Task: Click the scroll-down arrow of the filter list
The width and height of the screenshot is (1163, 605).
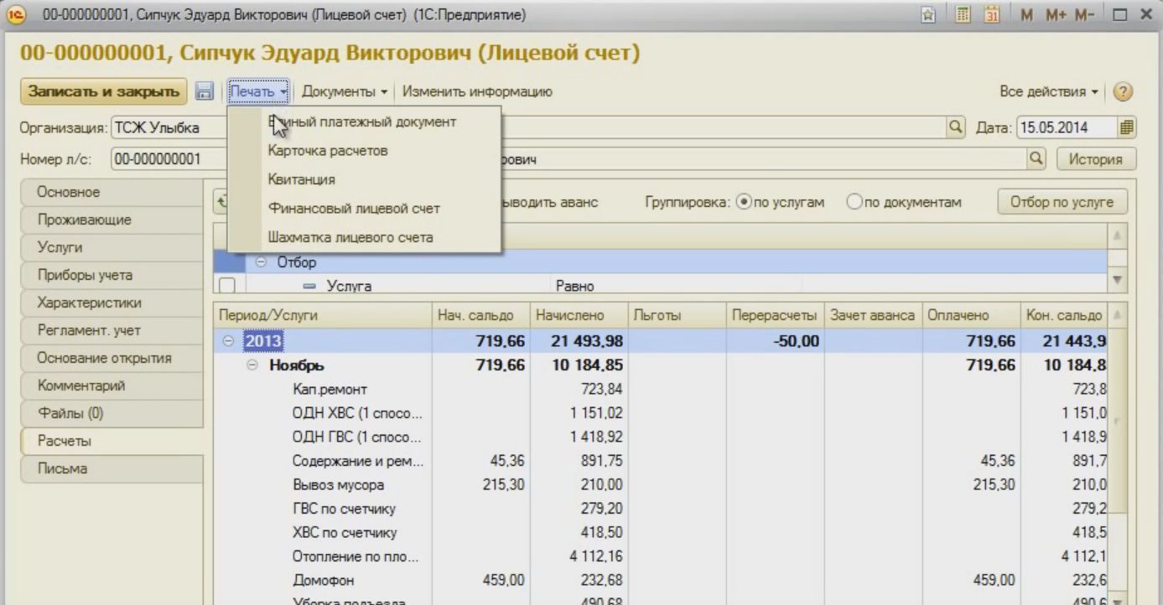Action: (x=1115, y=278)
